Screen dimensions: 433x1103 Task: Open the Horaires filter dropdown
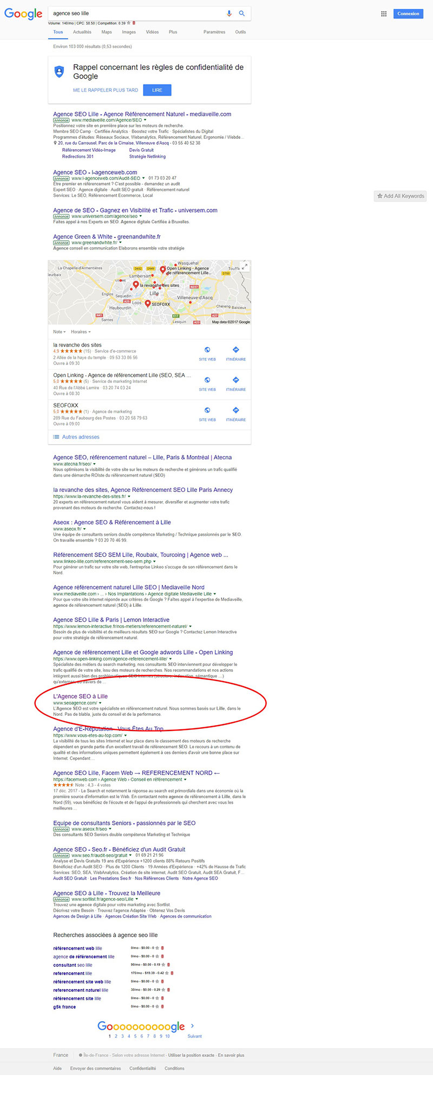81,332
